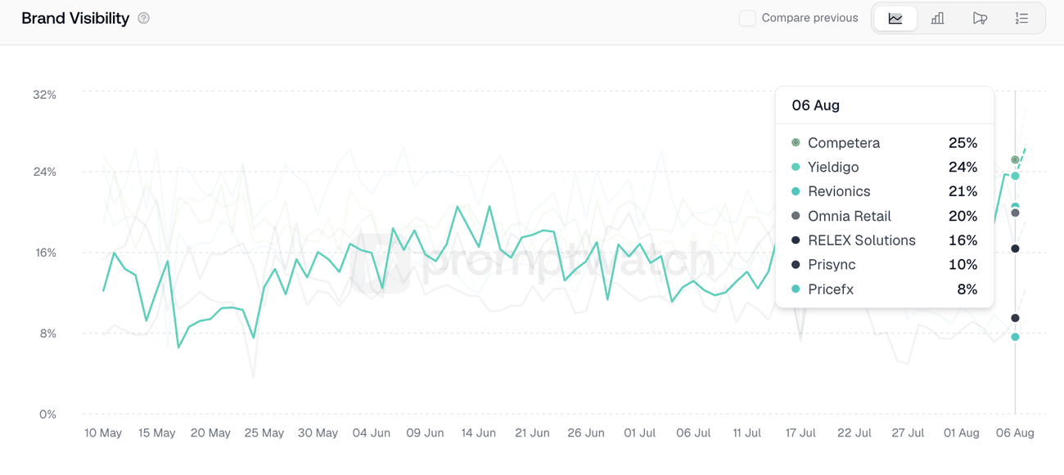
Task: Click the RELEX Solutions tooltip entry
Action: pos(884,240)
